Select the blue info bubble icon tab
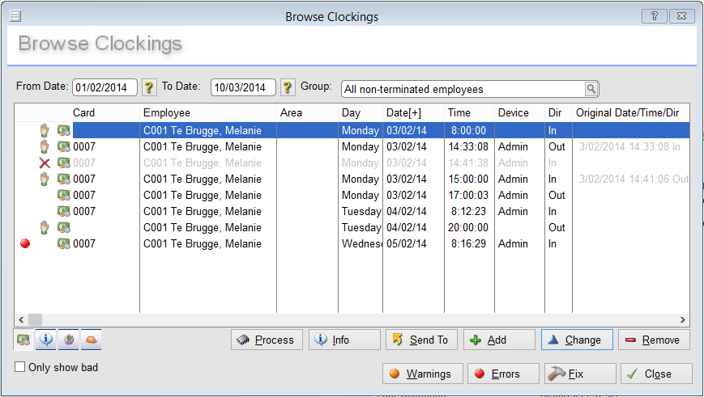 click(46, 340)
